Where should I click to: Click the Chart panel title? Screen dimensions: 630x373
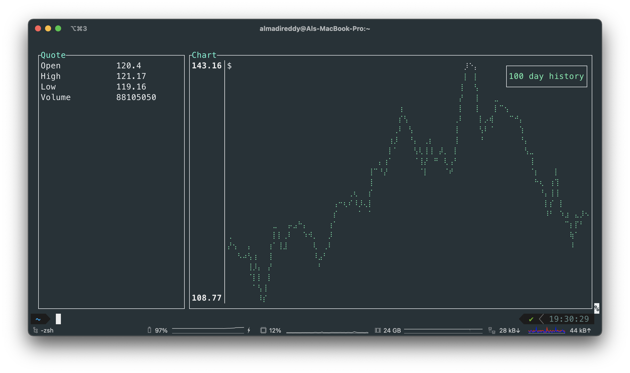coord(204,55)
